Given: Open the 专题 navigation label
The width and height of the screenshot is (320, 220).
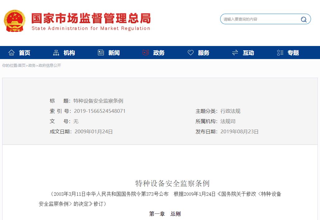Looking at the screenshot, I should click(x=293, y=53).
